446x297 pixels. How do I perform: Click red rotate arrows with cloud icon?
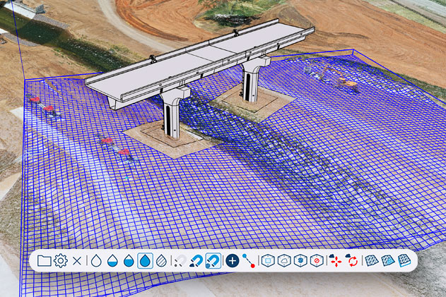pyautogui.click(x=352, y=260)
